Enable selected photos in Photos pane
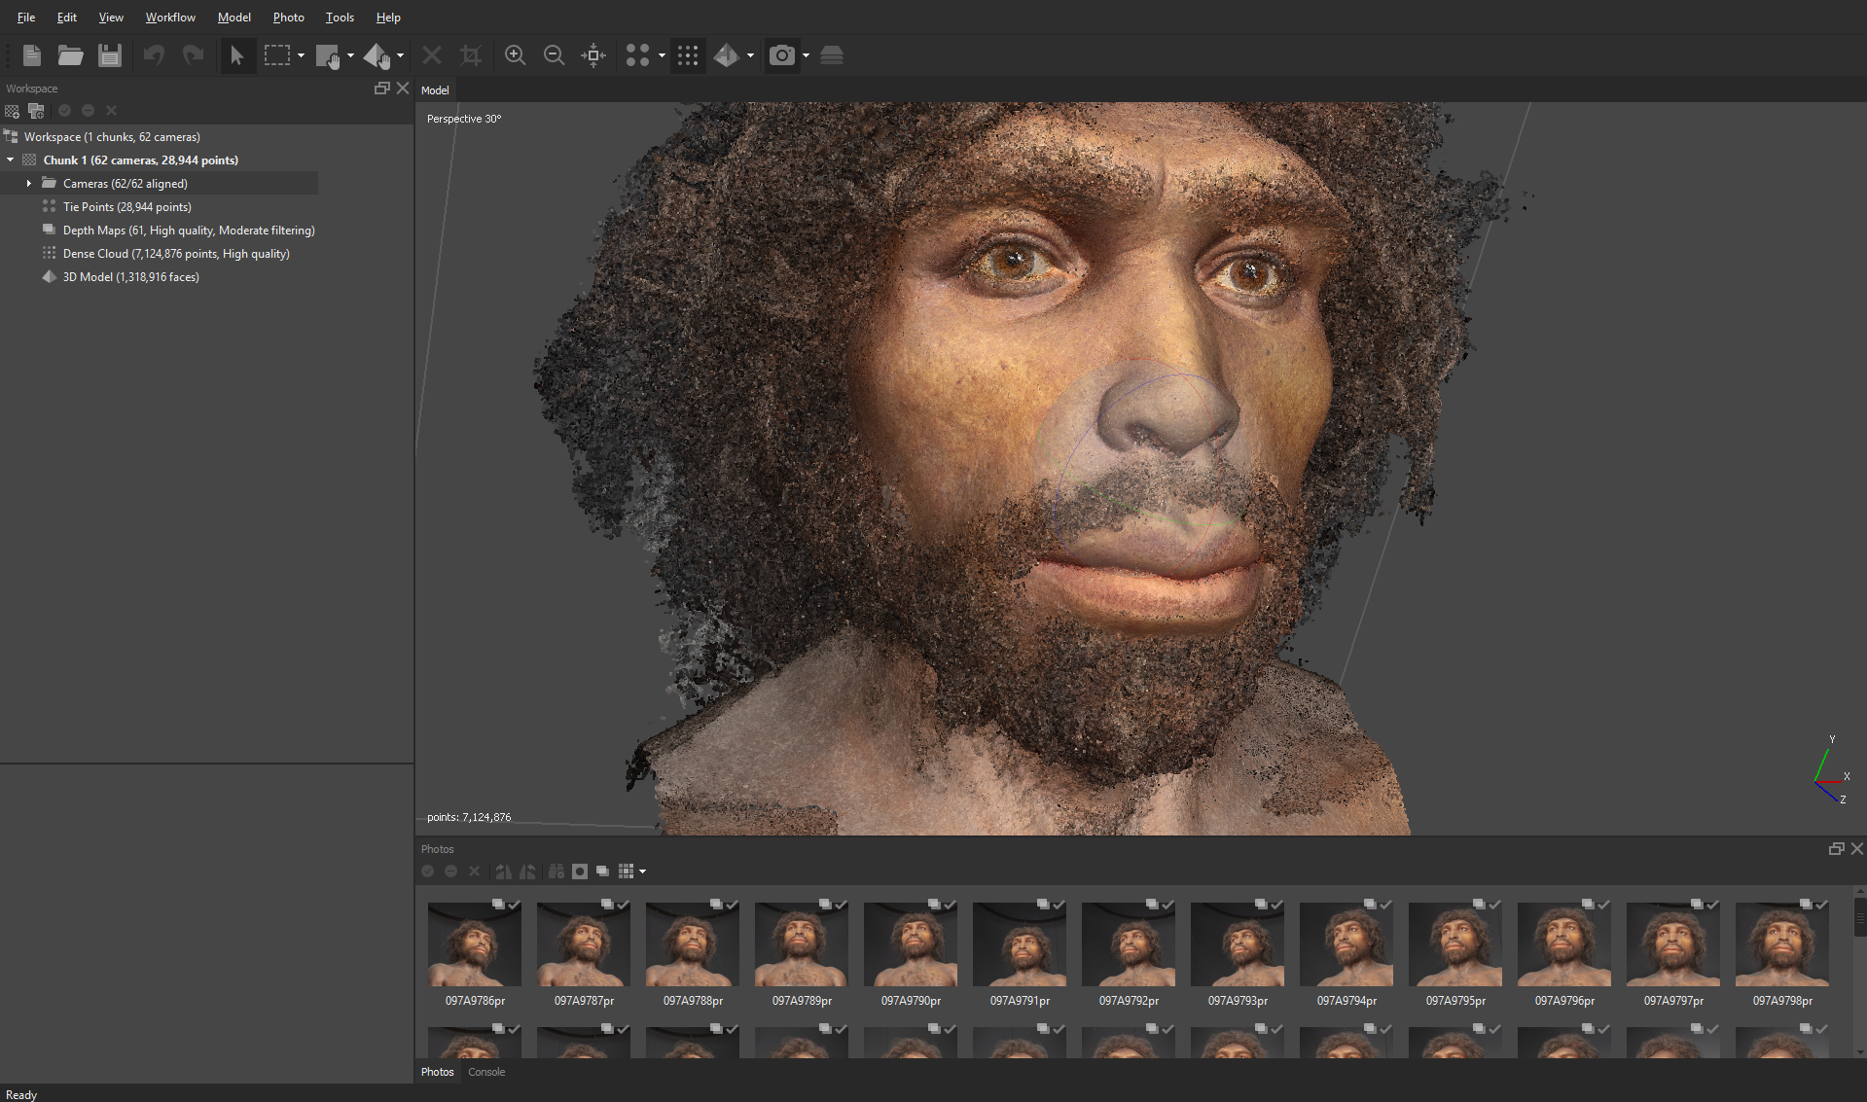Viewport: 1867px width, 1102px height. 428,871
